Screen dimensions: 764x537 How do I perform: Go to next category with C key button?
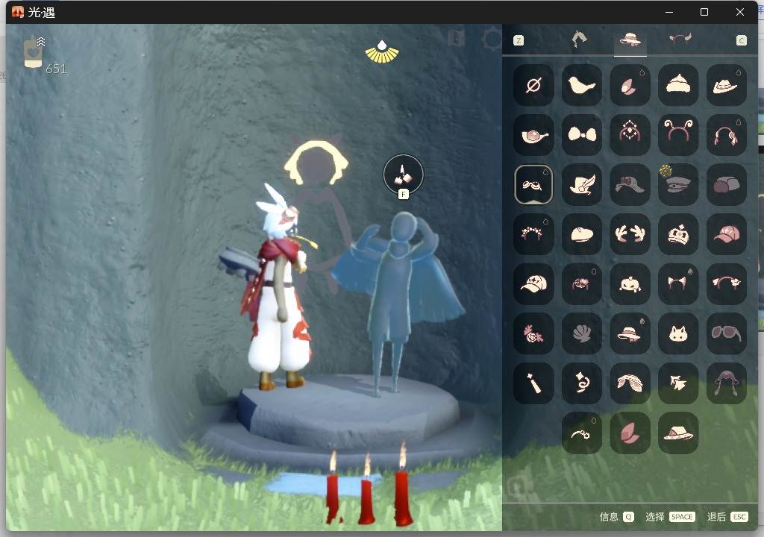741,40
